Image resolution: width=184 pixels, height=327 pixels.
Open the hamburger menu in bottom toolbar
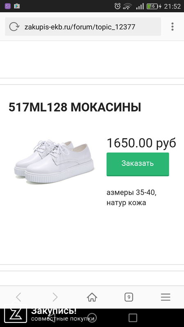coord(166,297)
